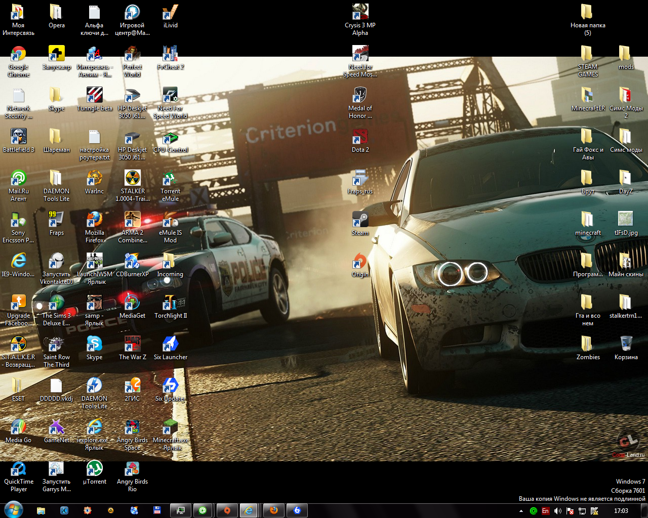This screenshot has width=648, height=518.
Task: Open mods folder on desktop
Action: [x=626, y=54]
